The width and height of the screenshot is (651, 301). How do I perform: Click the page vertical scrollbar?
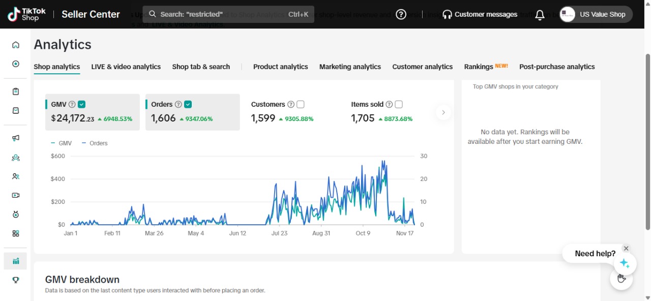[647, 142]
